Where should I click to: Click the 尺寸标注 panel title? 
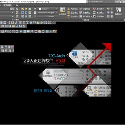[85, 20]
